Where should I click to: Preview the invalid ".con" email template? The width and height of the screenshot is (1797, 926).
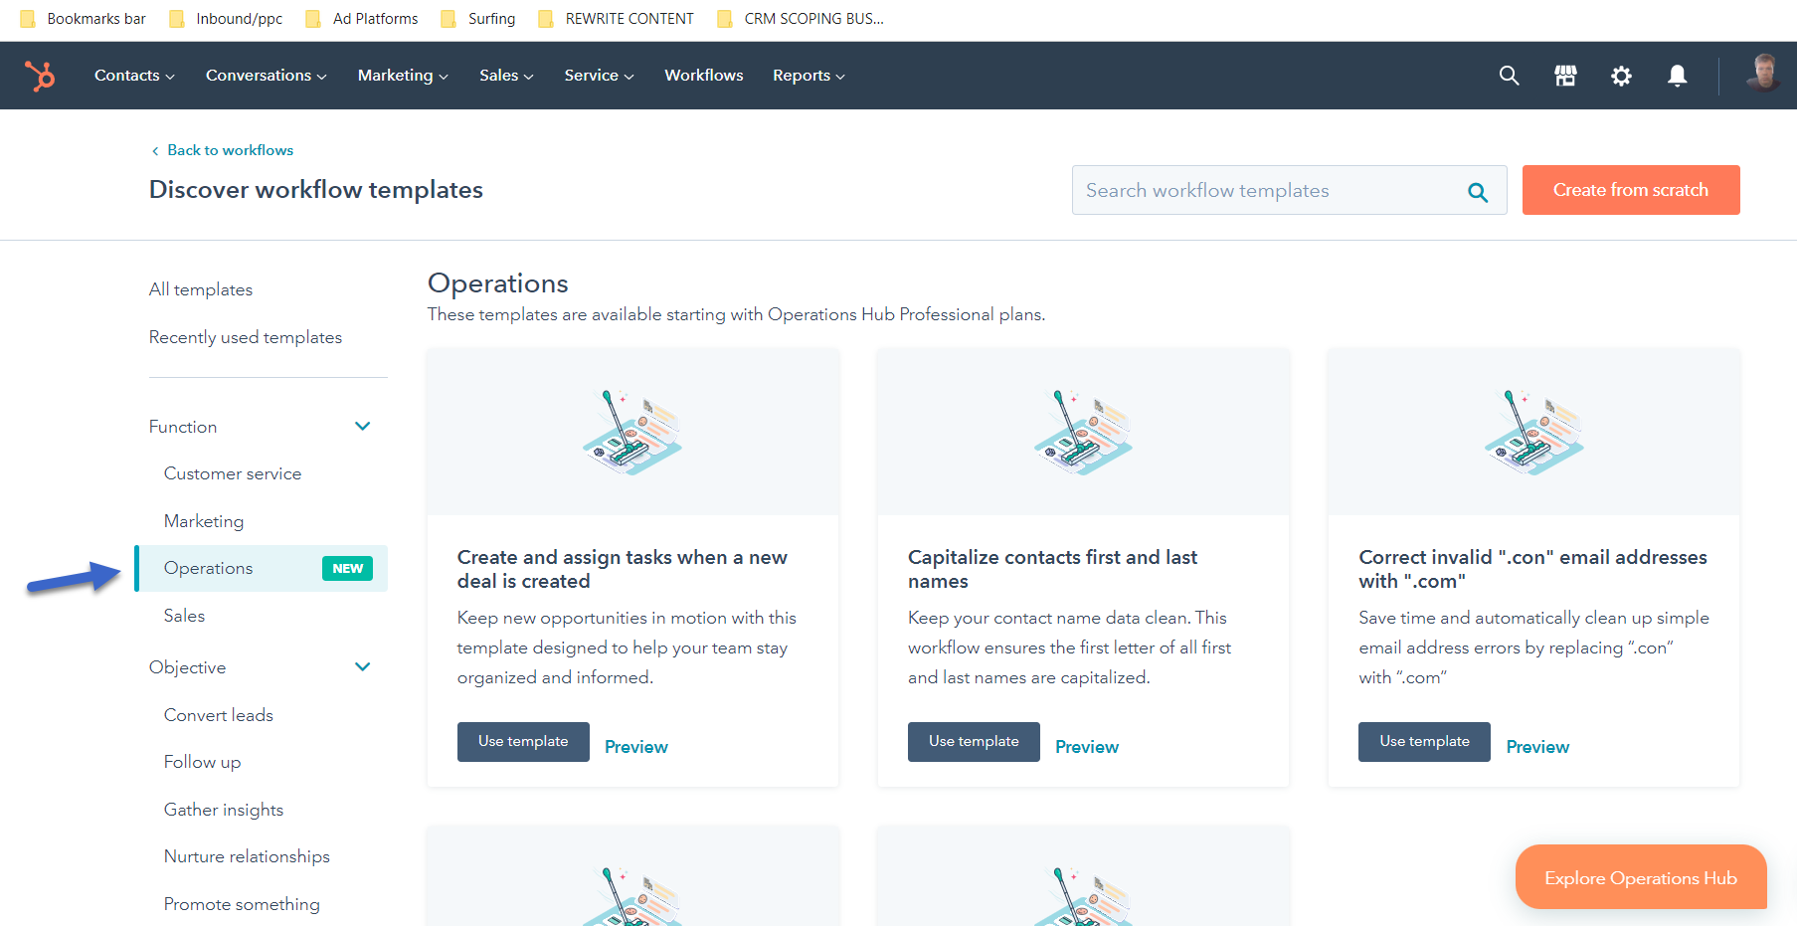(x=1536, y=745)
